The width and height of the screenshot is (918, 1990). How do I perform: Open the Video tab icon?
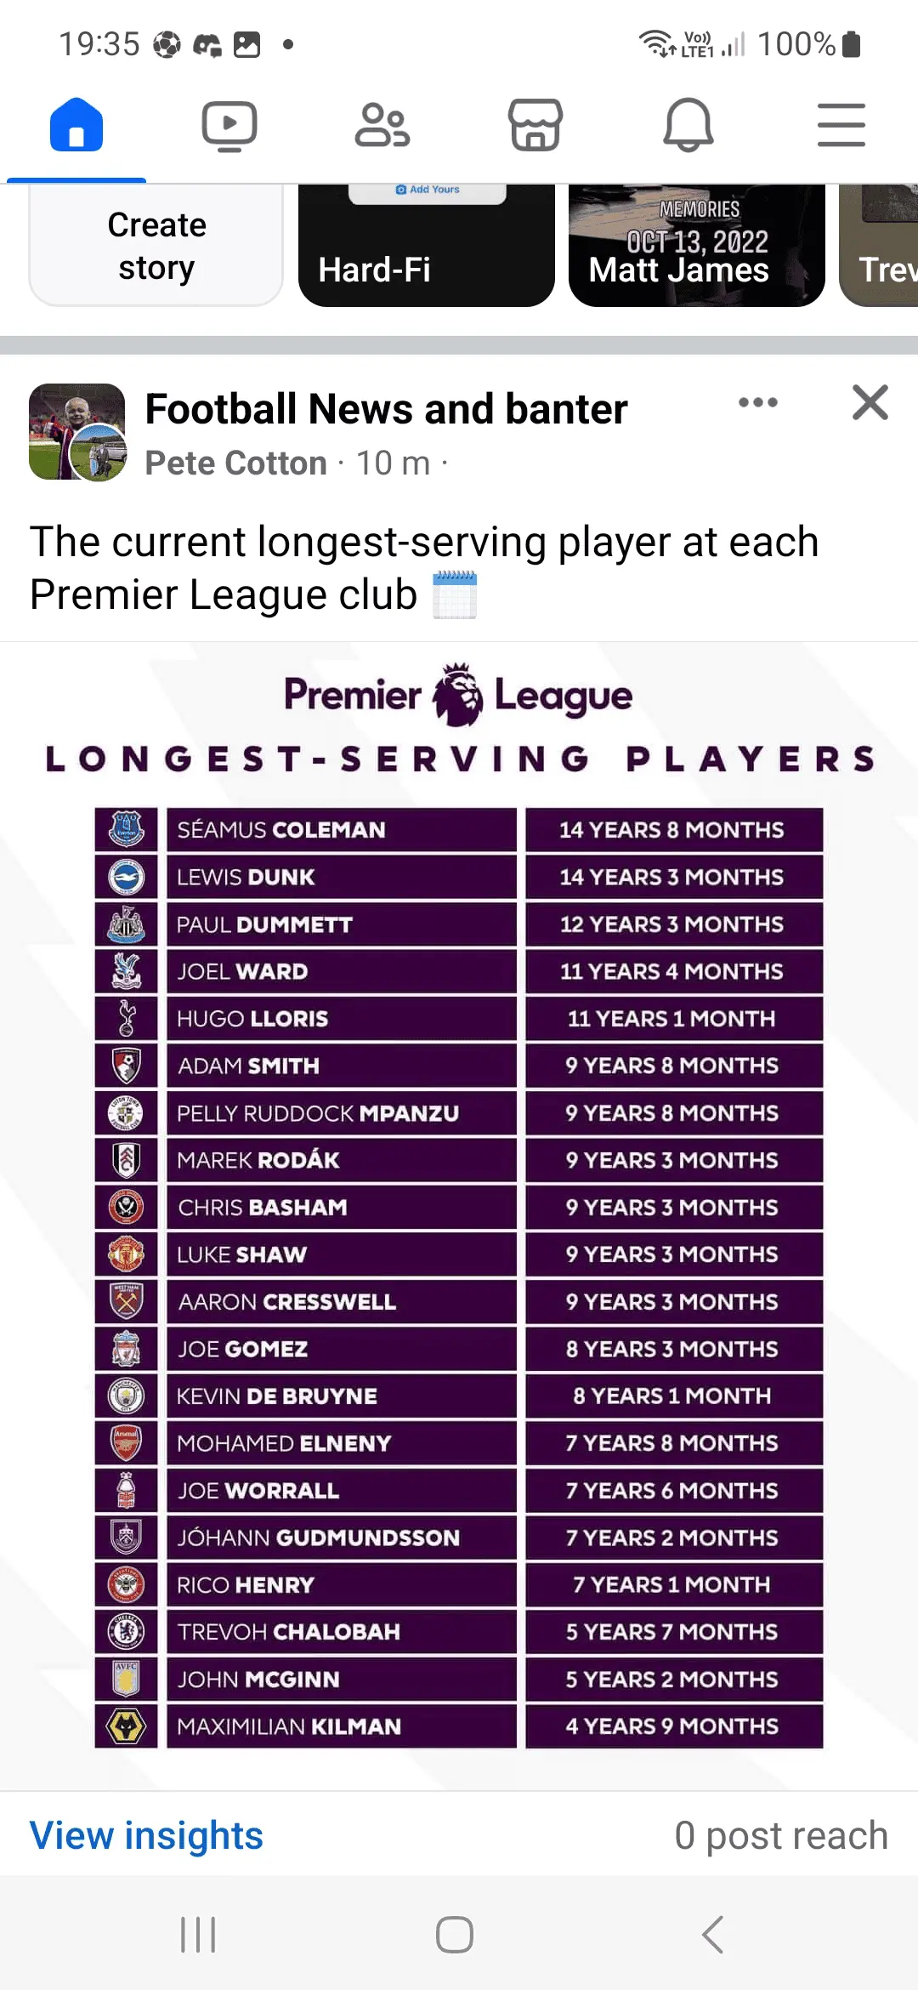(229, 126)
